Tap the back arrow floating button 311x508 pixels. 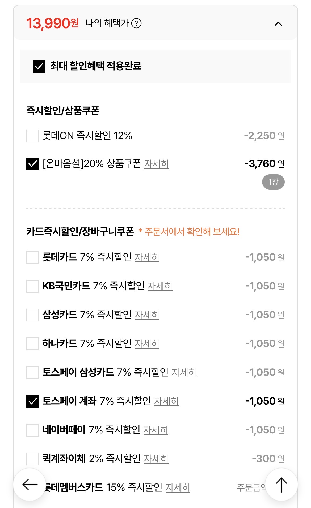(30, 484)
